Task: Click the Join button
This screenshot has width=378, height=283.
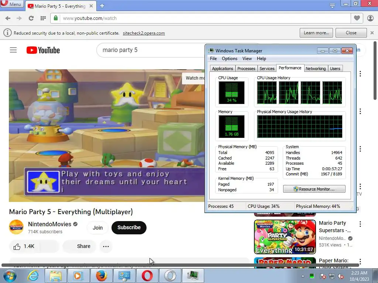Action: 97,228
